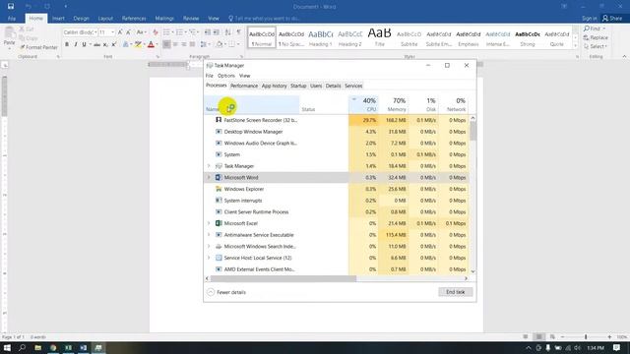Click the Paste icon in Word ribbon
Viewport: 630px width, 354px height.
(x=9, y=33)
